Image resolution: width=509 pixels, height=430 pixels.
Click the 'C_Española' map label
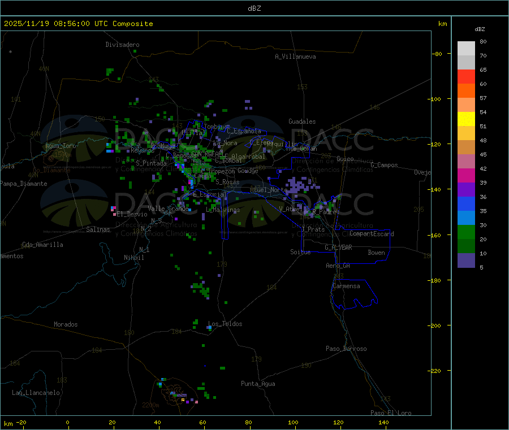(x=244, y=131)
